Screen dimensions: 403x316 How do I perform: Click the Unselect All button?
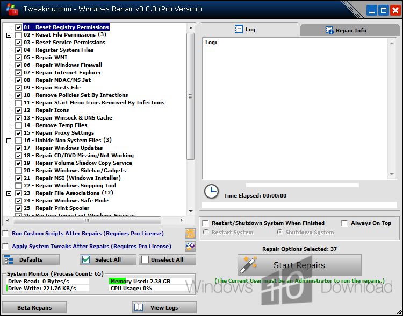click(167, 259)
